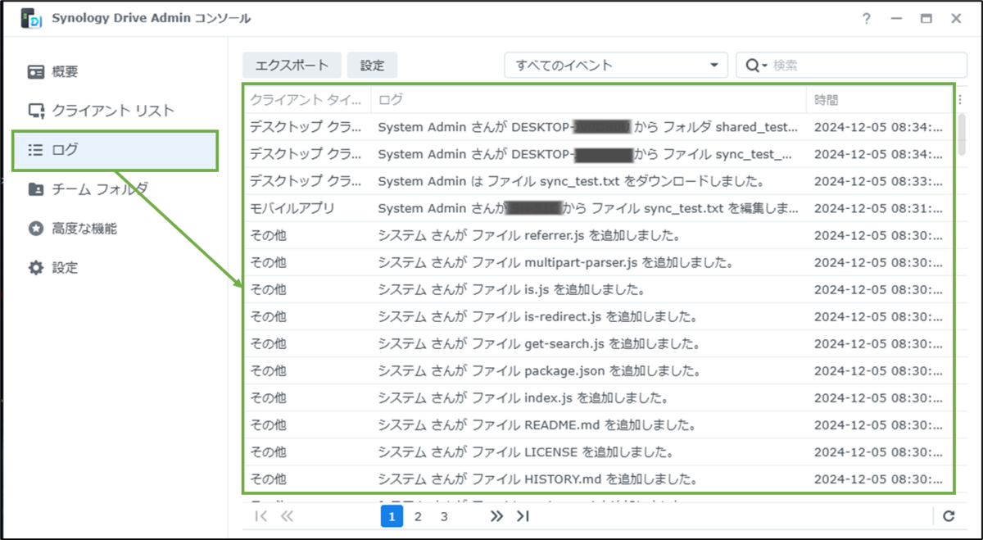Image resolution: width=983 pixels, height=540 pixels.
Task: Click the client list monitor icon
Action: point(36,111)
